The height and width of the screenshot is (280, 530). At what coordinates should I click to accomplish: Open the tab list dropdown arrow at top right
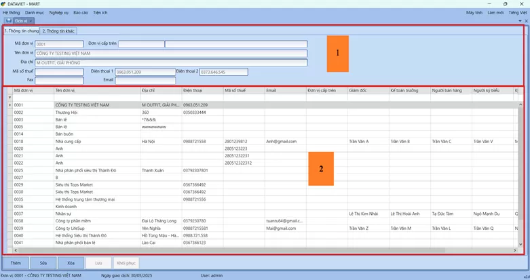518,20
